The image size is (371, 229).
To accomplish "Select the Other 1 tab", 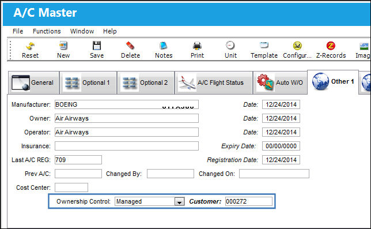I will (333, 82).
